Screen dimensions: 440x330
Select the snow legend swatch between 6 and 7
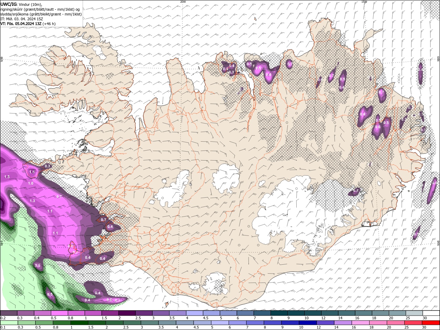[245, 313]
